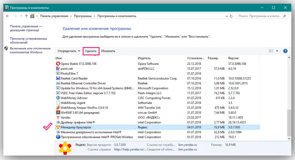
Task: Expand the view options dropdown arrow
Action: tap(277, 51)
